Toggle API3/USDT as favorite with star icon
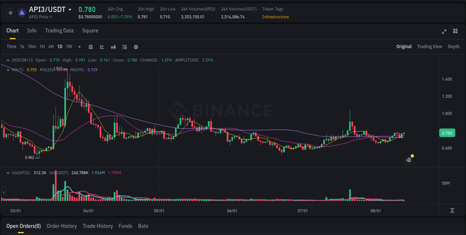 pyautogui.click(x=10, y=12)
